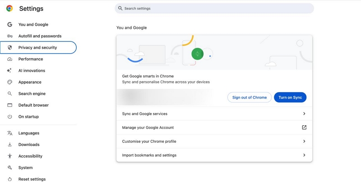Click the Sign out of Chrome button

pyautogui.click(x=250, y=97)
